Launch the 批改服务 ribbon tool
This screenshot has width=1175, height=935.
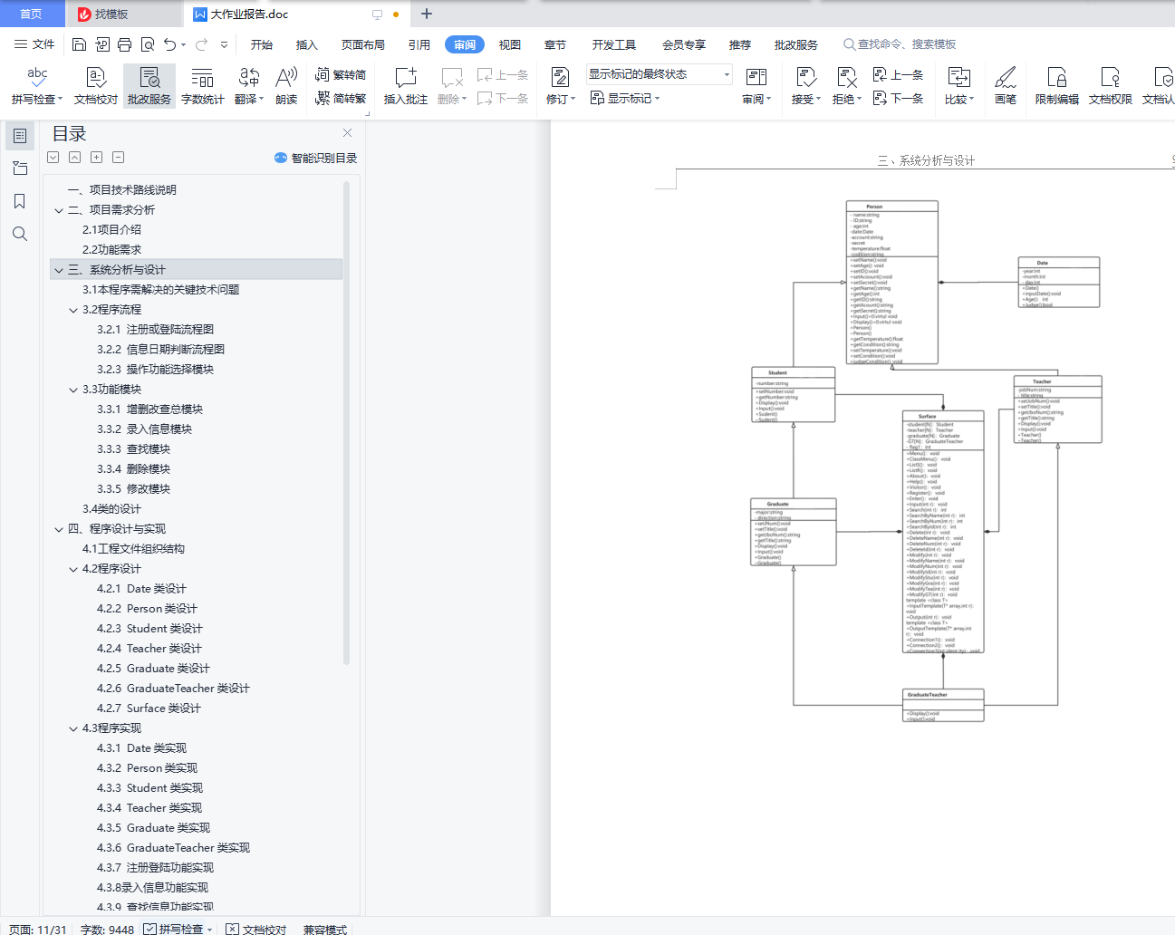tap(149, 86)
